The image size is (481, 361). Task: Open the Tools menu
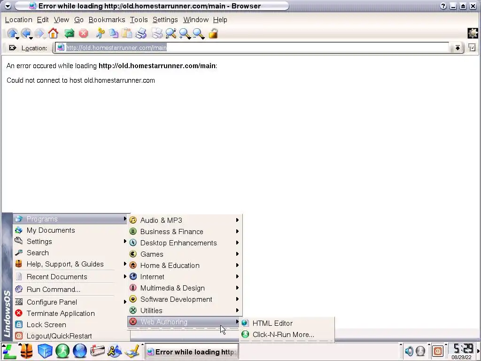coord(139,20)
